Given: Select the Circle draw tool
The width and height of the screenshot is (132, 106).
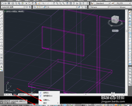Looking at the screenshot, I should pyautogui.click(x=1, y=30).
